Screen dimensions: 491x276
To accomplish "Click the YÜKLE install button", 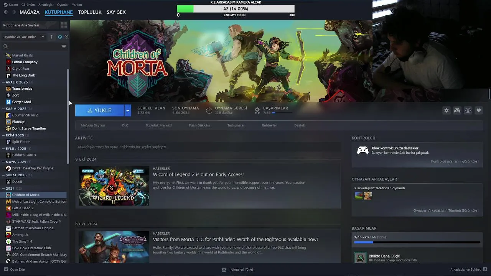I will [x=99, y=110].
